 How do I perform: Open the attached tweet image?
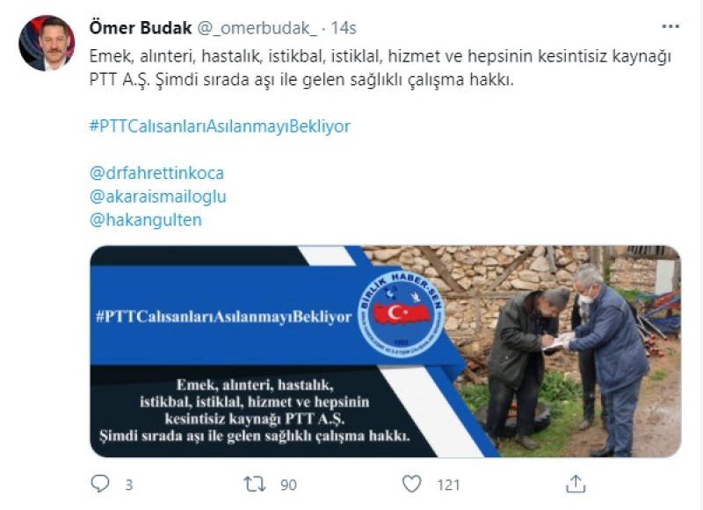pos(386,351)
